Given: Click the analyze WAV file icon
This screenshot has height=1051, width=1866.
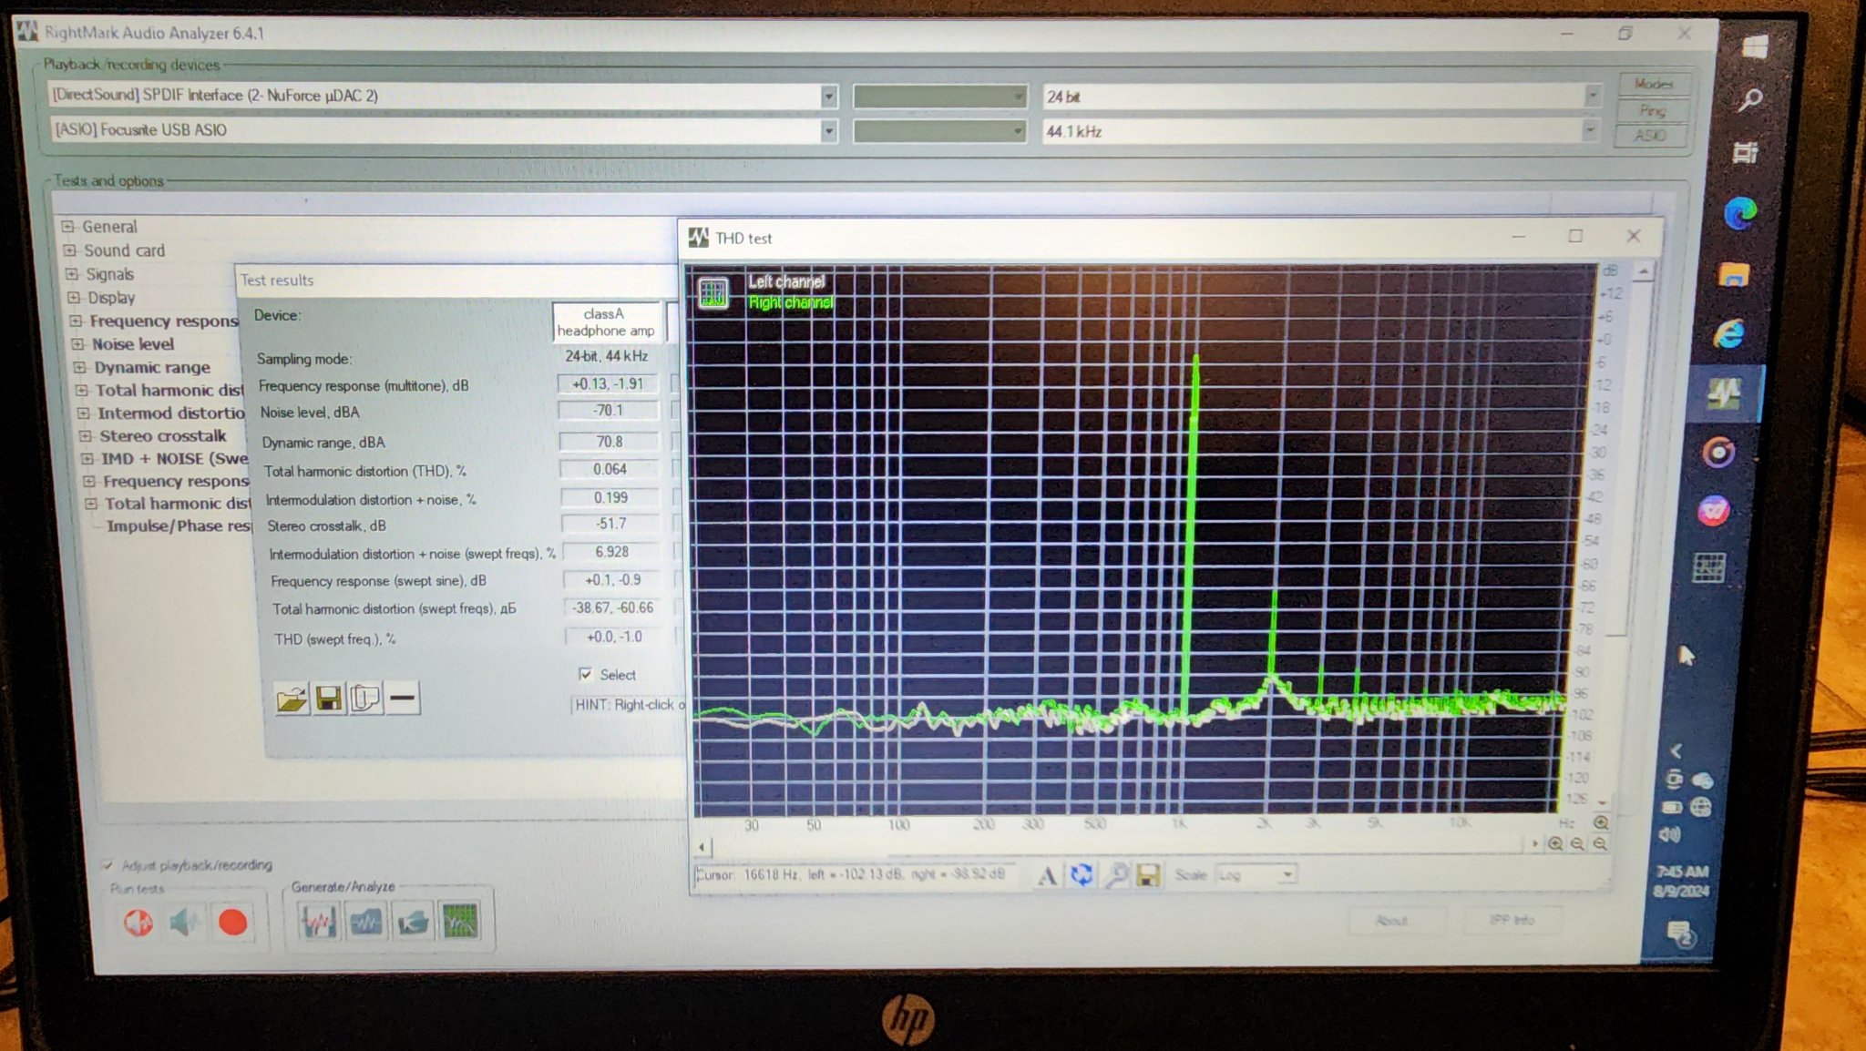Looking at the screenshot, I should 366,922.
